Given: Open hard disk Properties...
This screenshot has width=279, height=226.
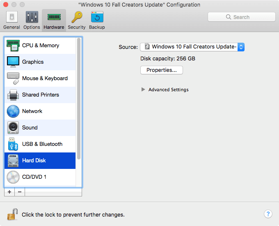Looking at the screenshot, I should [x=162, y=70].
